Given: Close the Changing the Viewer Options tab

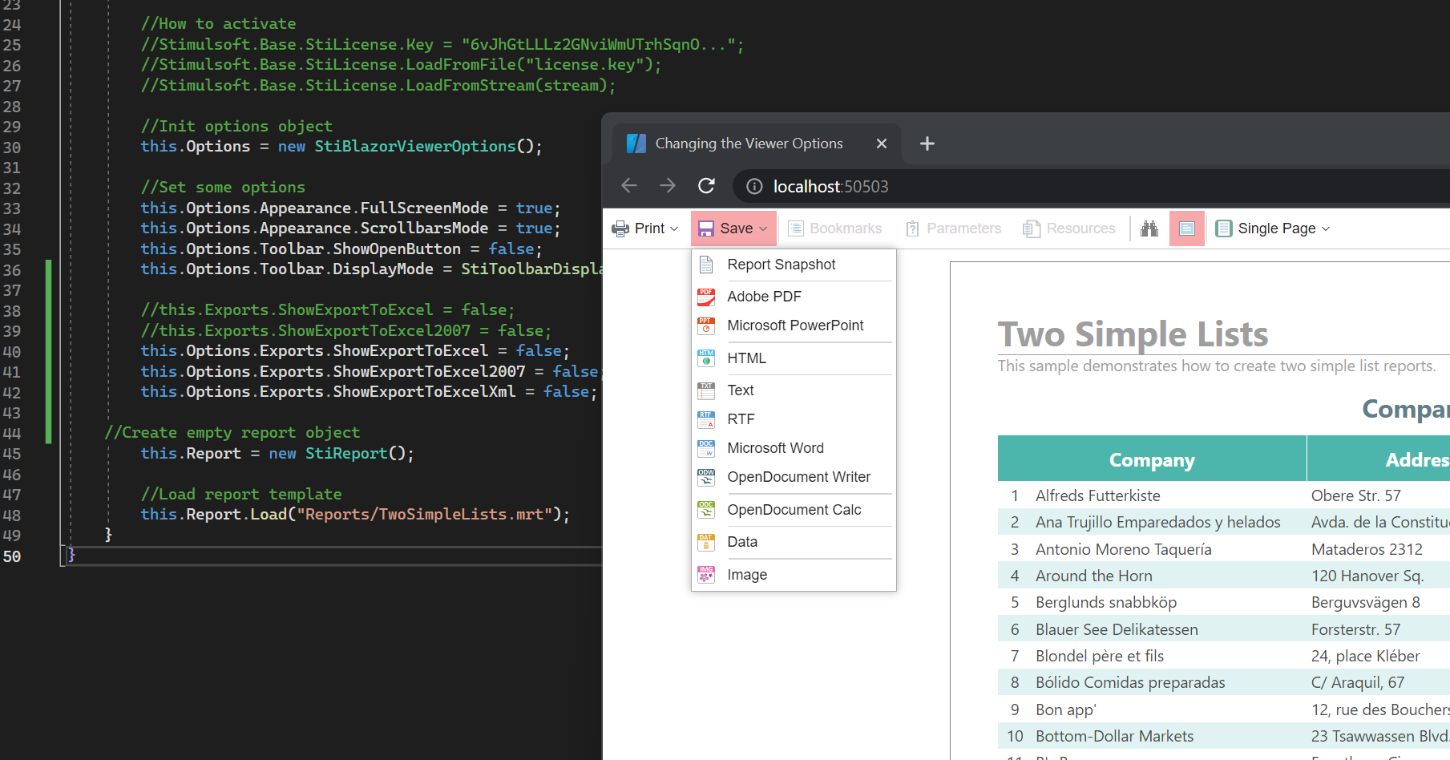Looking at the screenshot, I should tap(882, 144).
